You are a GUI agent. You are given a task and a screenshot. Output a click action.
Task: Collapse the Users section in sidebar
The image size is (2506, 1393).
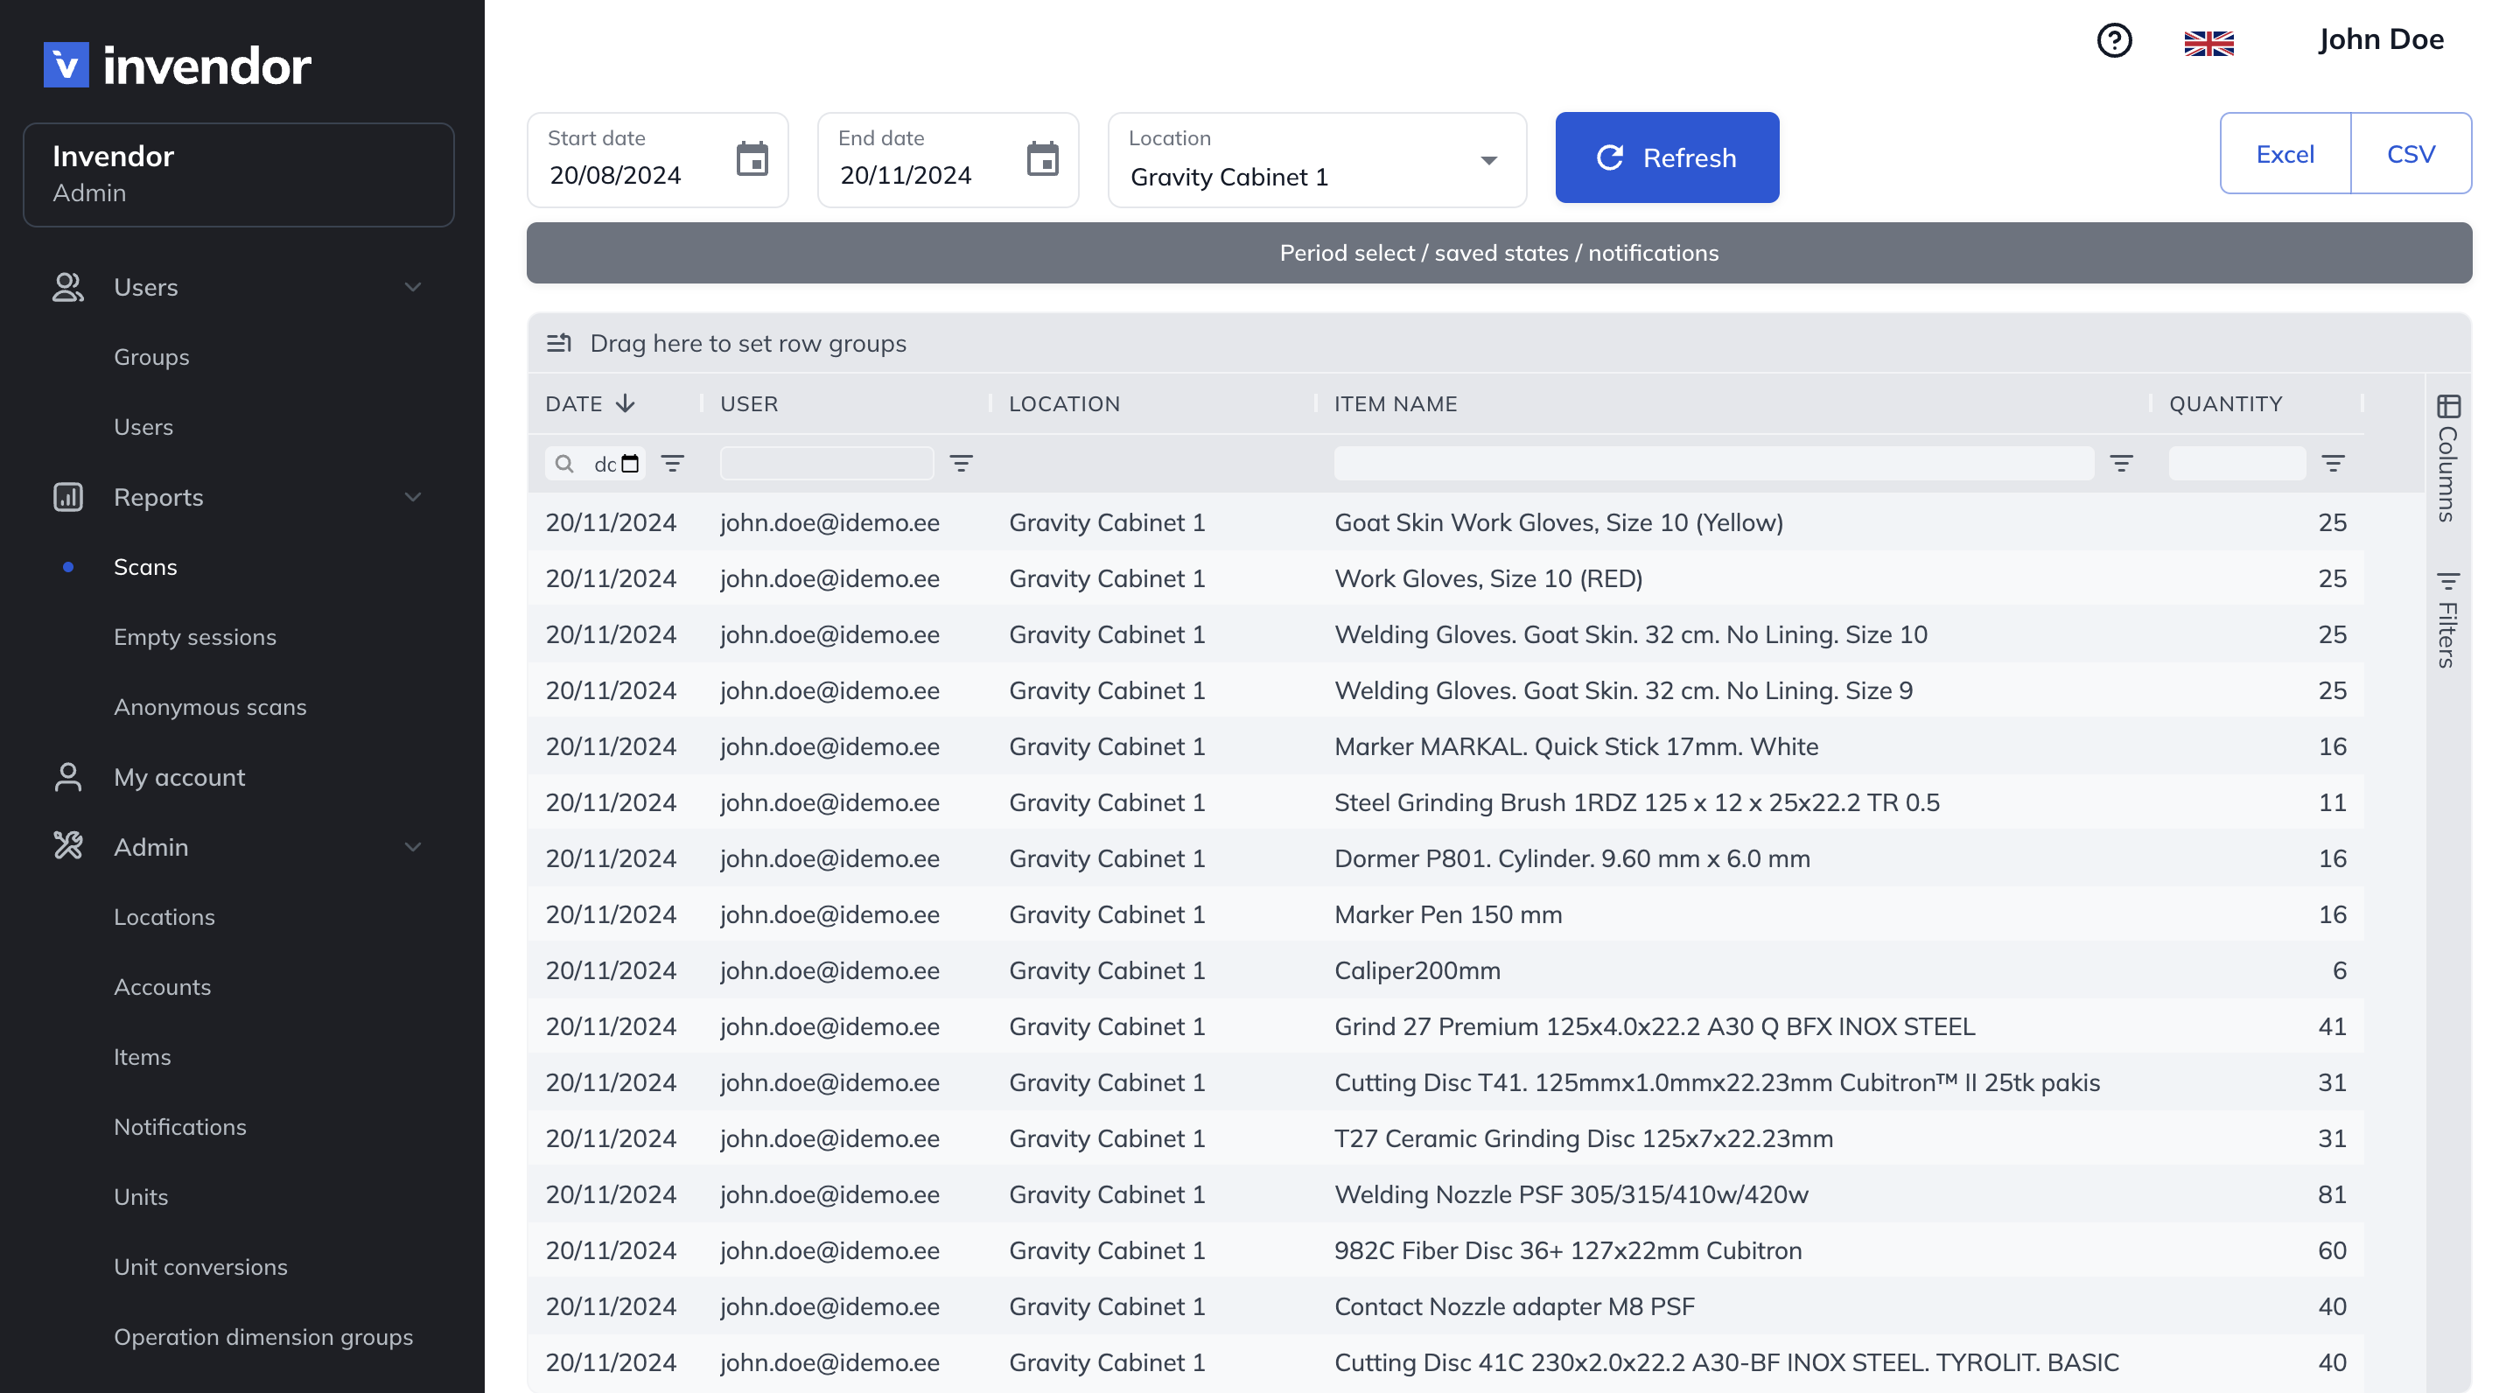tap(412, 287)
